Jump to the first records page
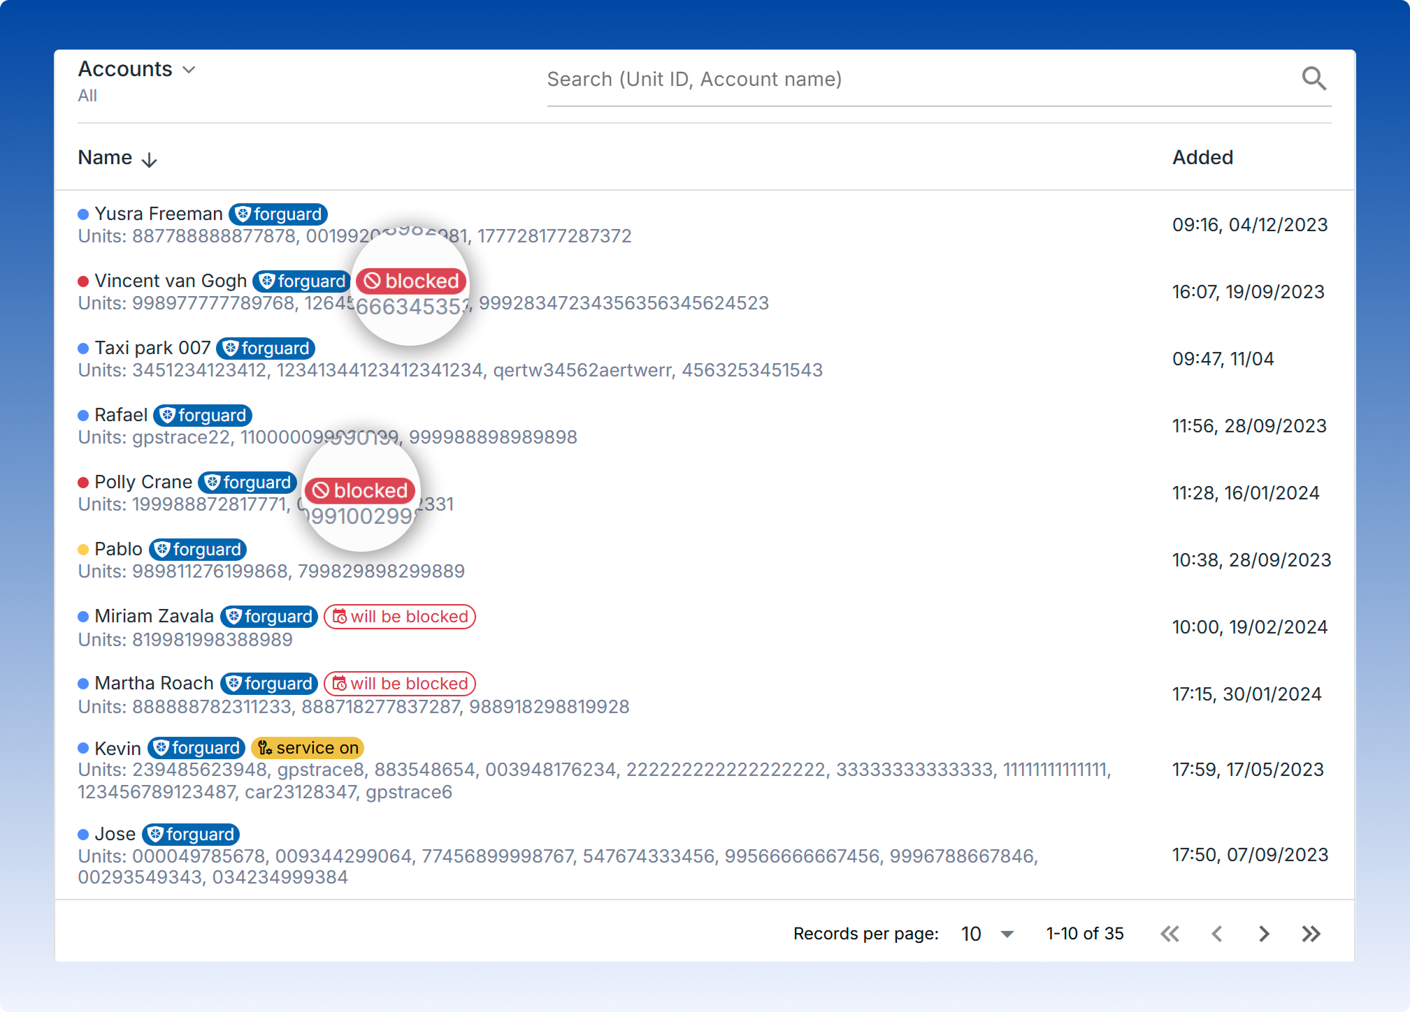This screenshot has height=1012, width=1410. [1170, 934]
